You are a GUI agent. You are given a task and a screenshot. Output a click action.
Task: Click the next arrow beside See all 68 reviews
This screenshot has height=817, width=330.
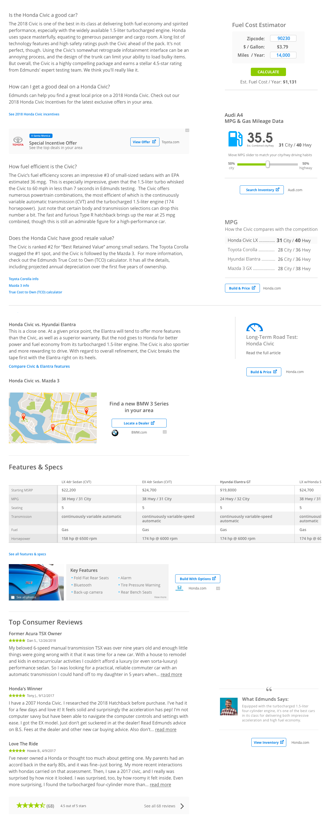point(182,806)
